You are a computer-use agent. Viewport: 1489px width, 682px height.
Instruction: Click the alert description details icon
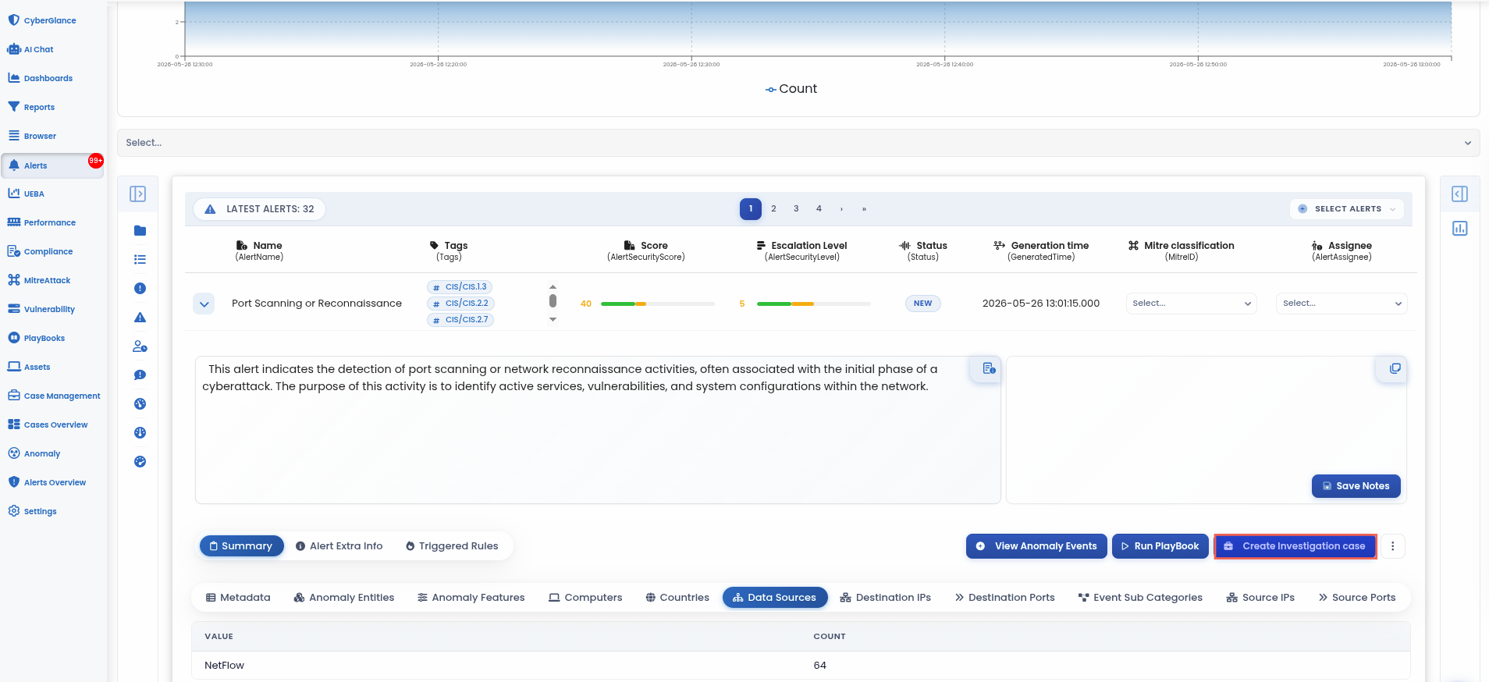pyautogui.click(x=989, y=368)
